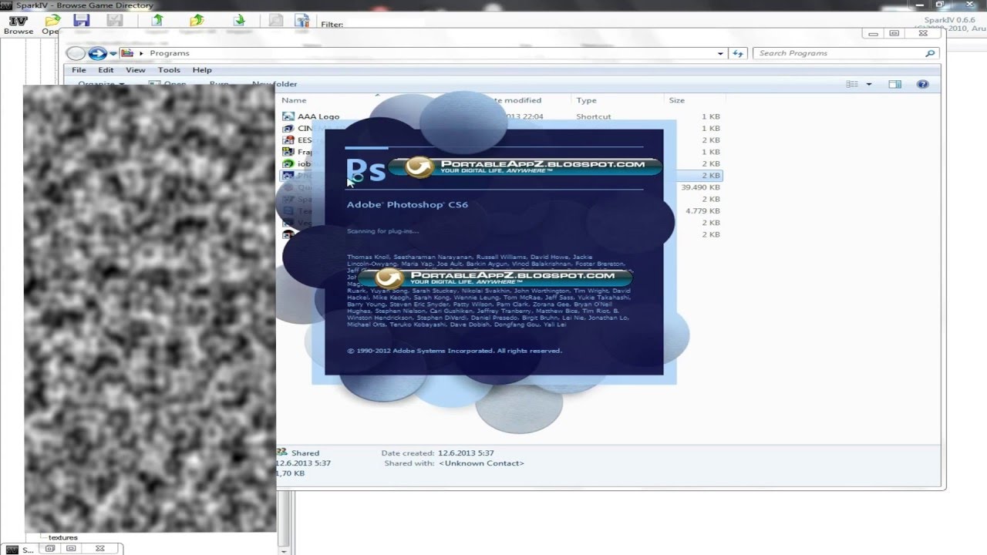987x555 pixels.
Task: Click the SparkIV Browse button
Action: pos(19,25)
